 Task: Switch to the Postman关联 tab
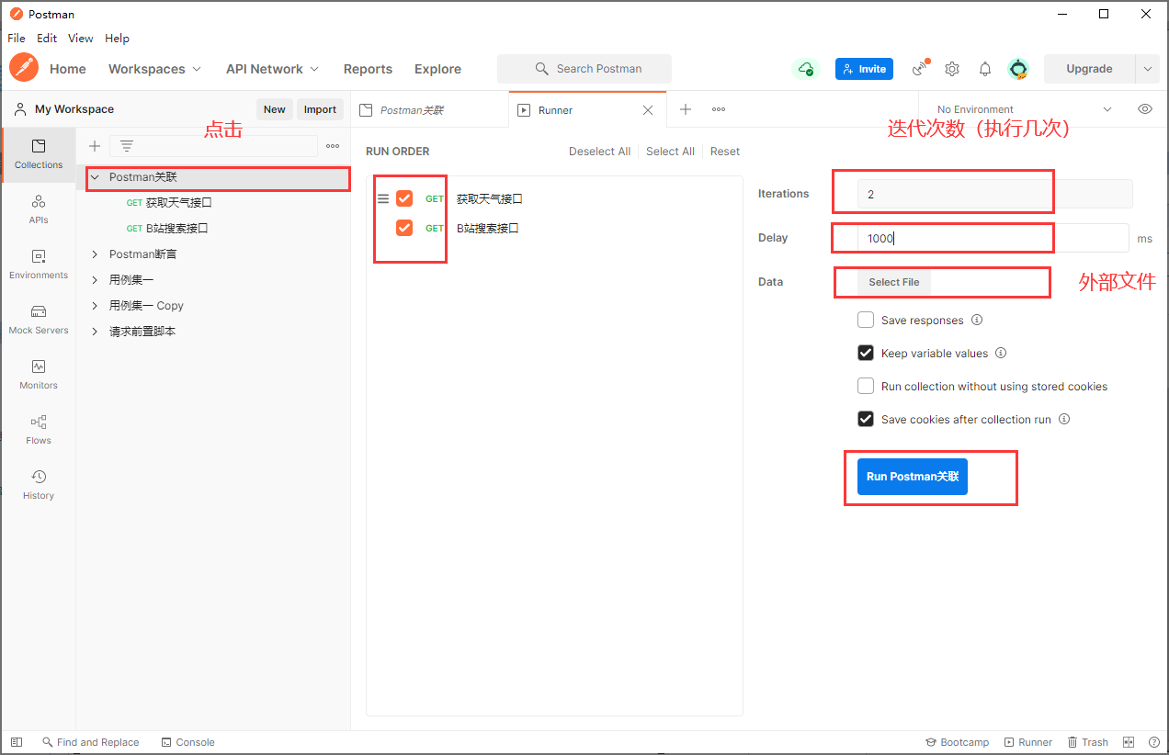click(429, 109)
